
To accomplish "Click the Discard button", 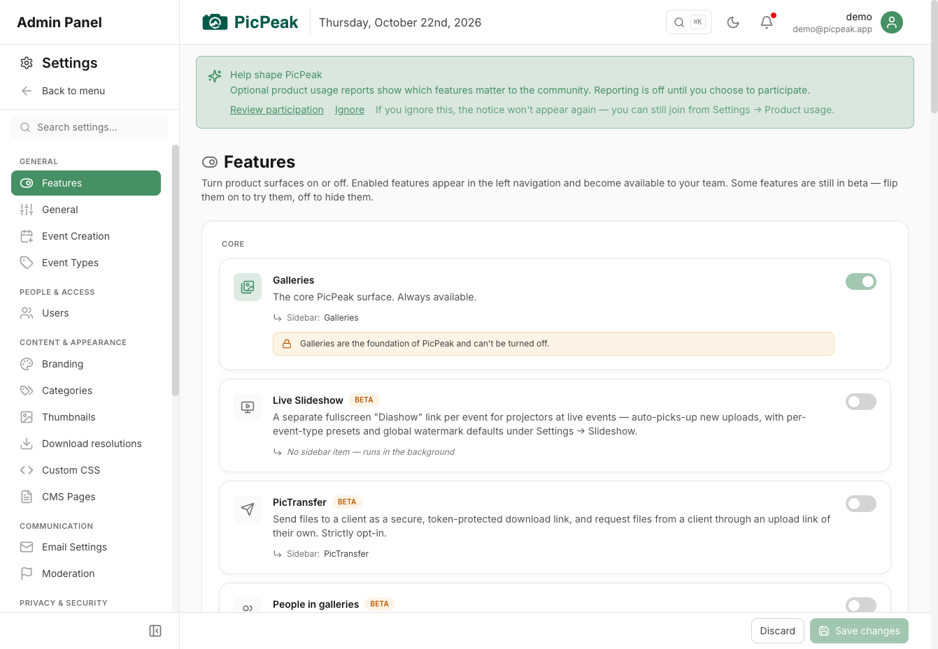I will point(778,631).
